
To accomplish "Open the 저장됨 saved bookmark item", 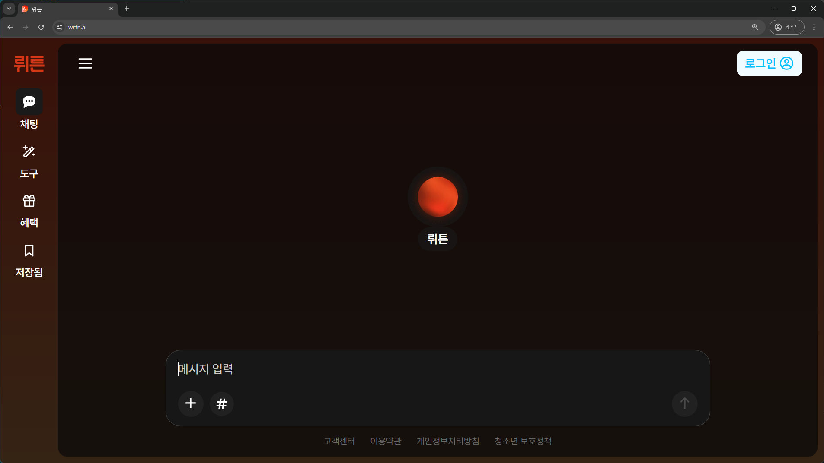I will (29, 261).
